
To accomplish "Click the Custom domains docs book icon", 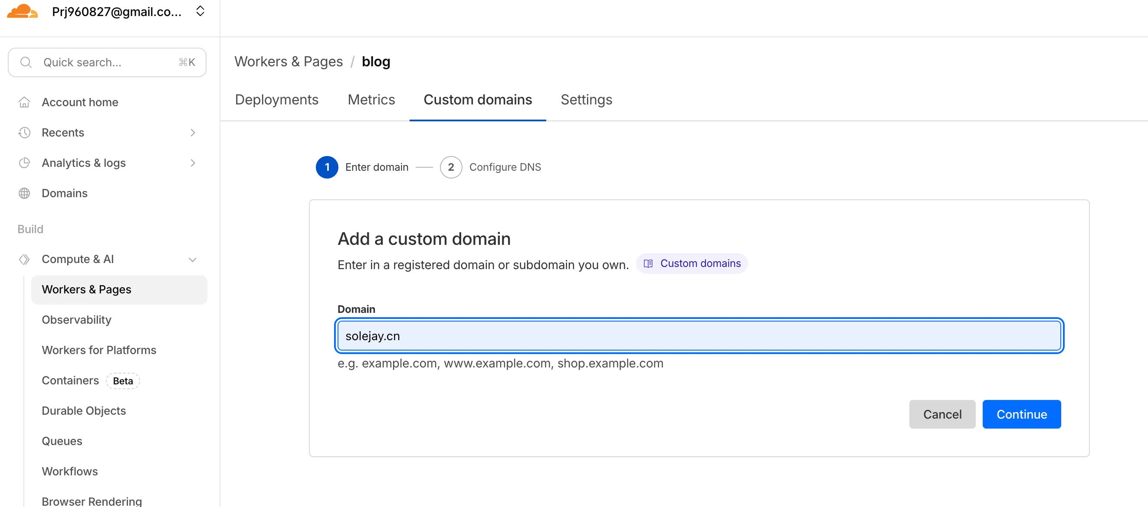I will point(649,263).
